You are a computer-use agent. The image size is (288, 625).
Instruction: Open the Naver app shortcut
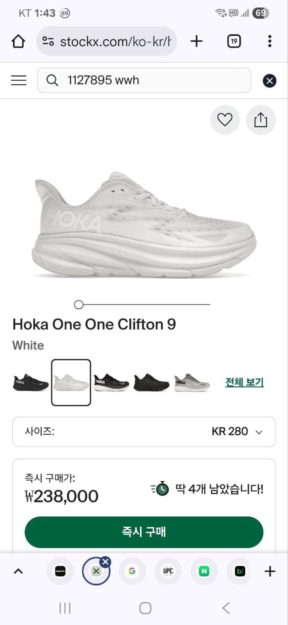click(204, 571)
